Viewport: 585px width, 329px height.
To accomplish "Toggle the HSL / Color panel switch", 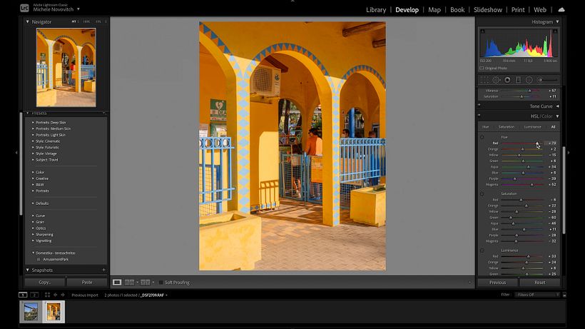I will 479,116.
